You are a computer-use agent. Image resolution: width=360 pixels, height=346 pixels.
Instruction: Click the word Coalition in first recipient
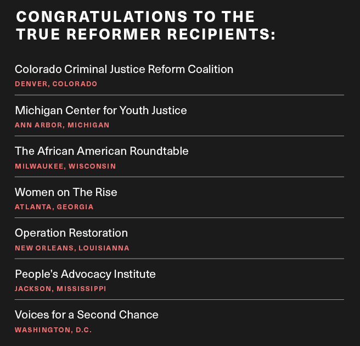(x=210, y=69)
